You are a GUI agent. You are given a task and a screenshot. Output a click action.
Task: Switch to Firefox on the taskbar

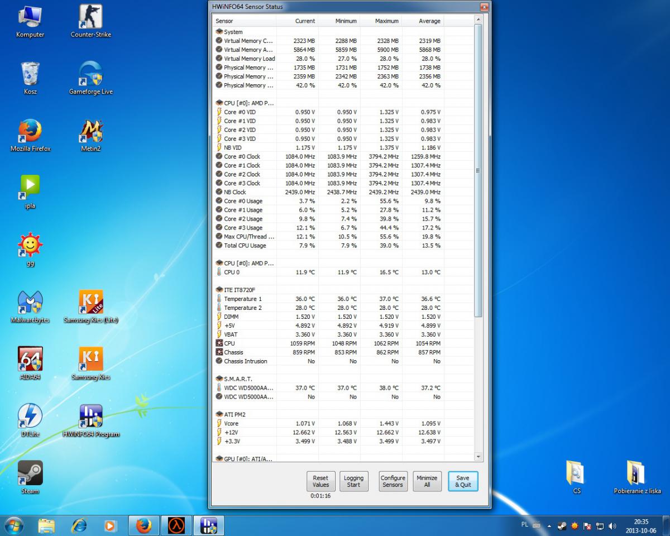coord(144,525)
